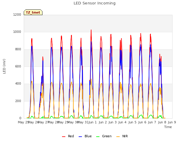Click the Jun 7 x-axis tick label
The width and height of the screenshot is (190, 142).
152,122
